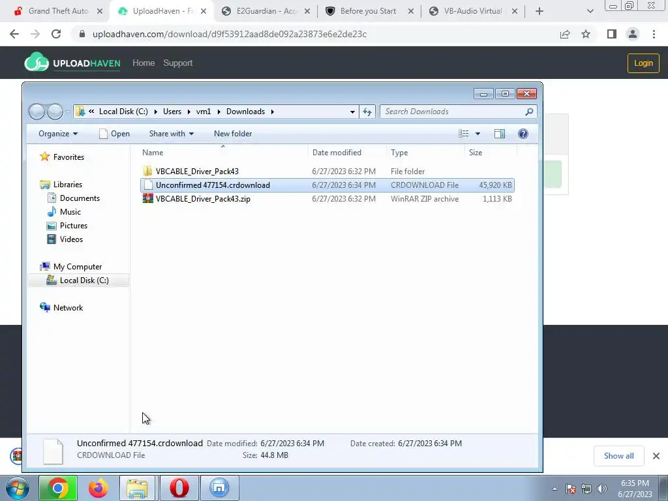Click Chrome icon in taskbar

58,488
